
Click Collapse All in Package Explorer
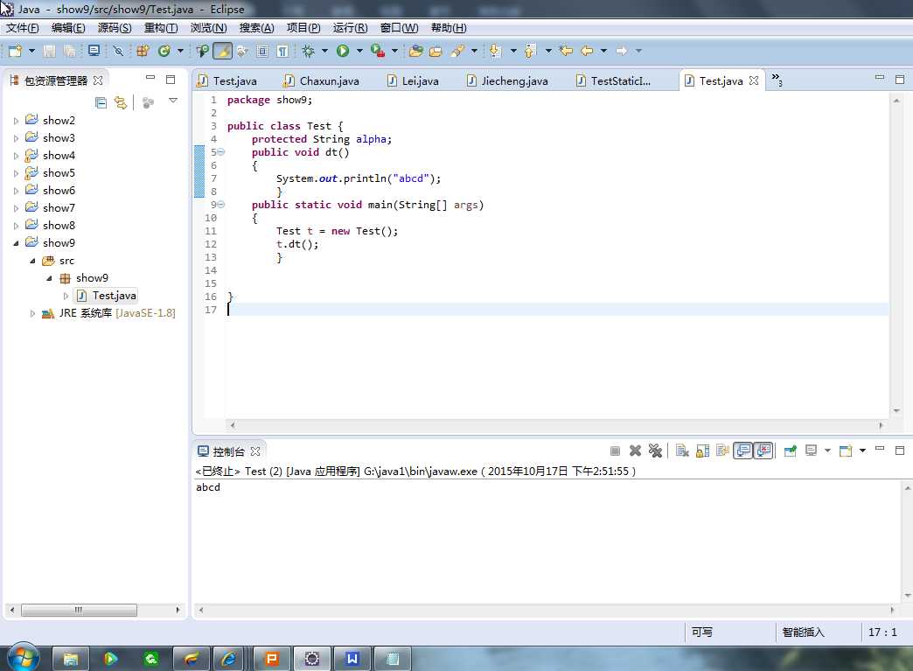101,103
